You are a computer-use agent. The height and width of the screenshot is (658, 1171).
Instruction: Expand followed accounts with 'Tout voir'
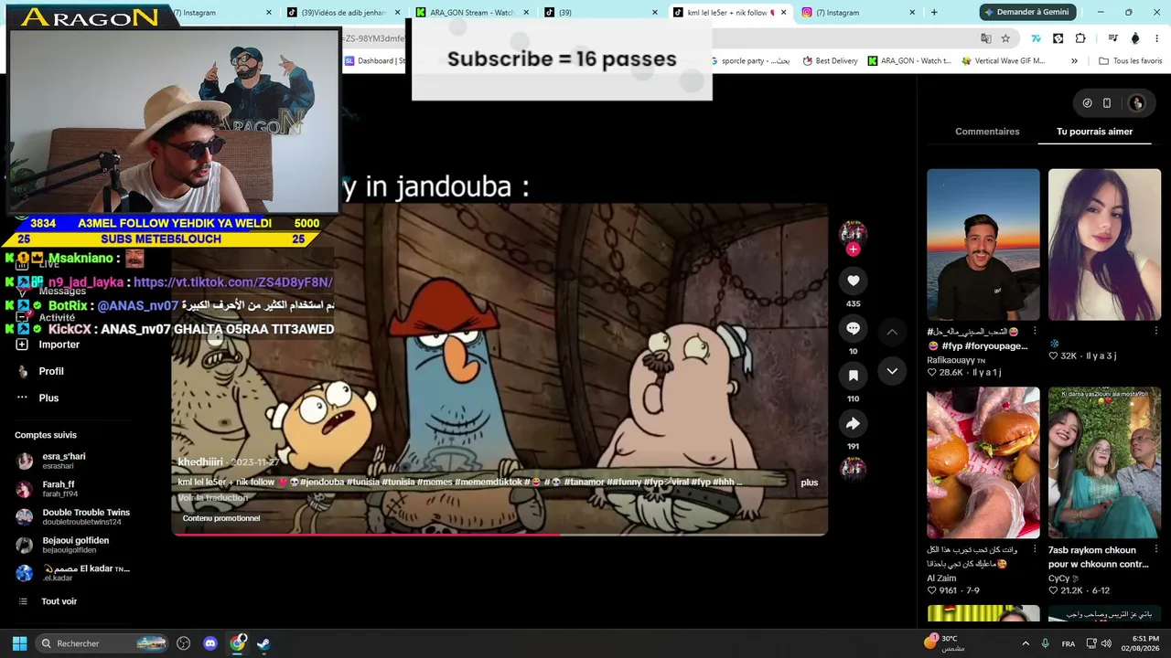pos(59,601)
